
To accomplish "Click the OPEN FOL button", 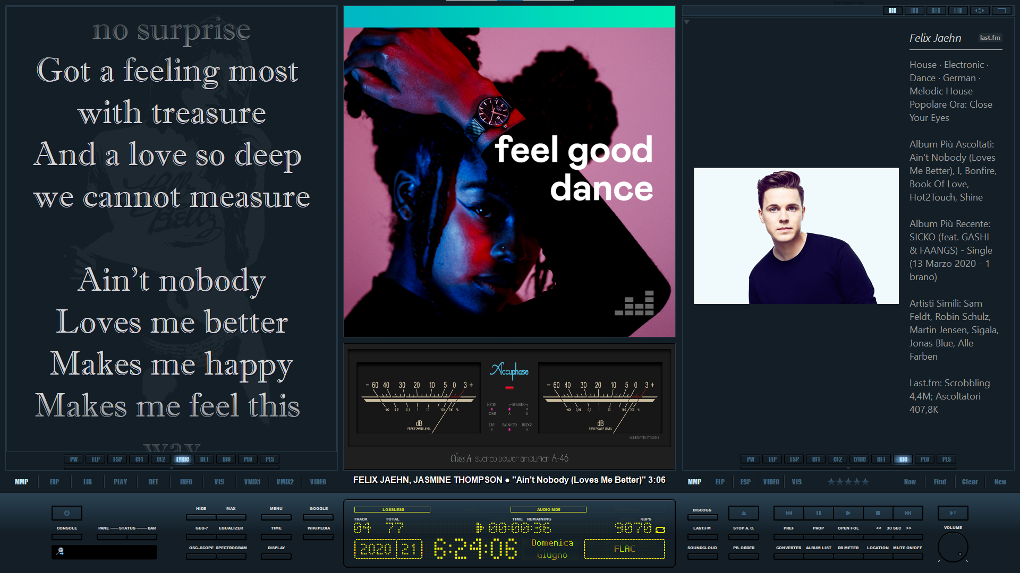I will coord(848,536).
